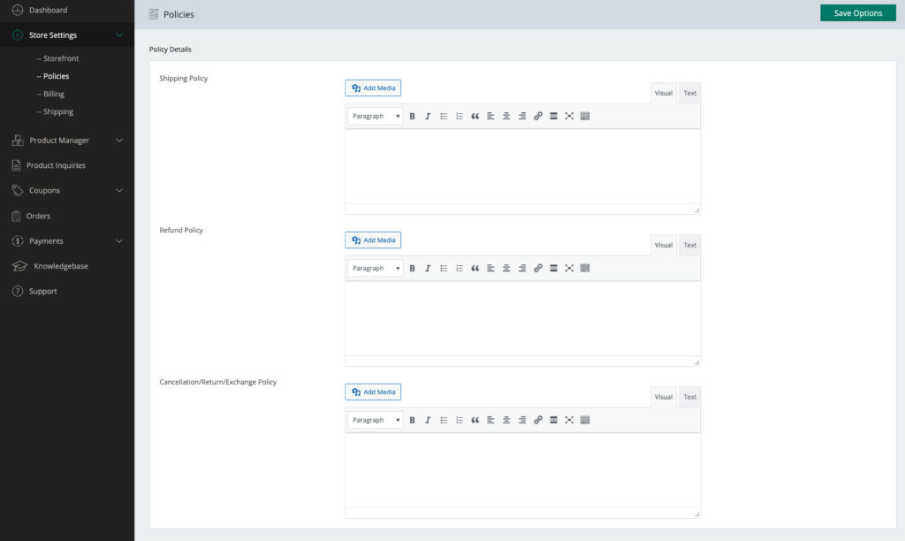The image size is (905, 541).
Task: Click numbered list icon in Refund Policy editor
Action: (x=460, y=268)
